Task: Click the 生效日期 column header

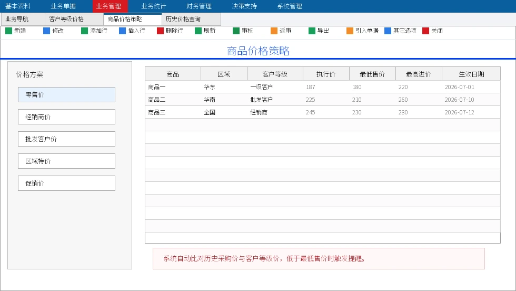Action: (x=471, y=74)
